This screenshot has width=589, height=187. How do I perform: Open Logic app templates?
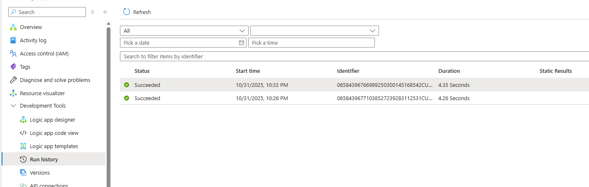point(54,146)
